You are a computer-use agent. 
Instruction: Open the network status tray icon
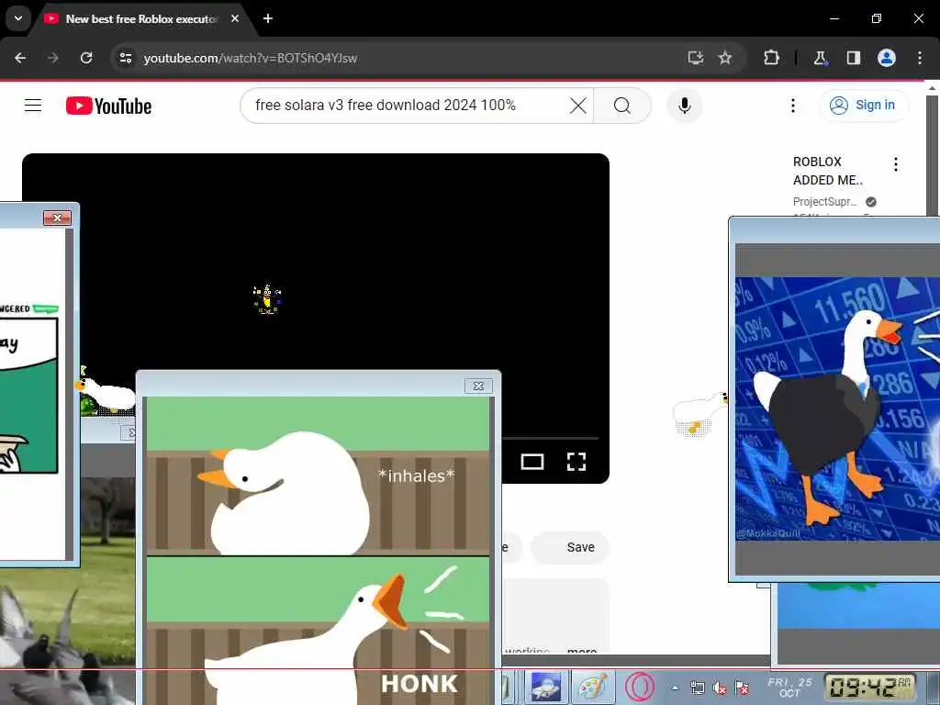tap(698, 688)
